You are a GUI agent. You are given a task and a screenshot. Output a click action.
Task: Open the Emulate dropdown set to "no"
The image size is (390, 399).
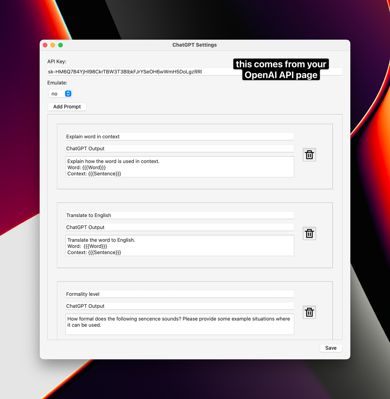(60, 94)
